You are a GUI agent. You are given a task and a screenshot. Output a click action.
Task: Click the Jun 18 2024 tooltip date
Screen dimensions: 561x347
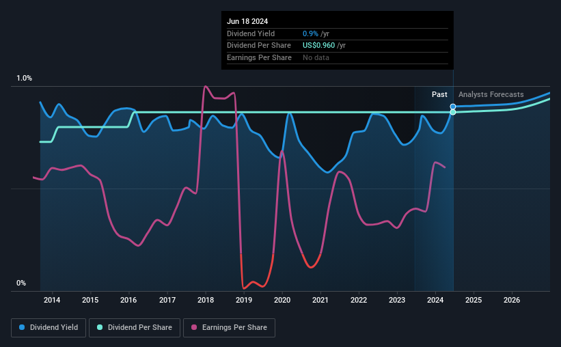(247, 21)
